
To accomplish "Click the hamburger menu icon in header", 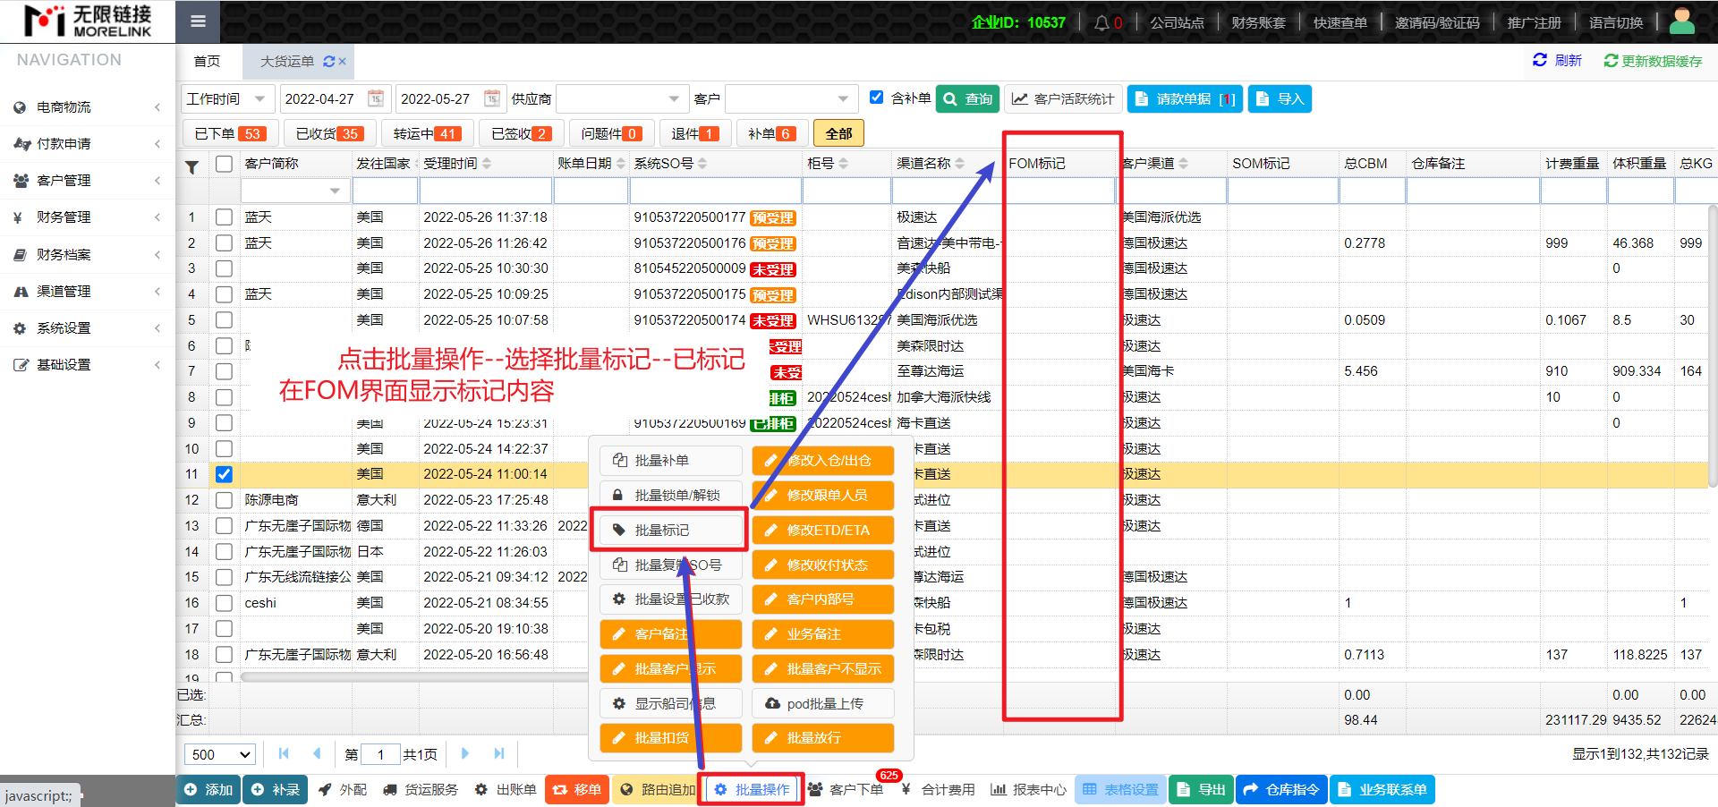I will 198,21.
